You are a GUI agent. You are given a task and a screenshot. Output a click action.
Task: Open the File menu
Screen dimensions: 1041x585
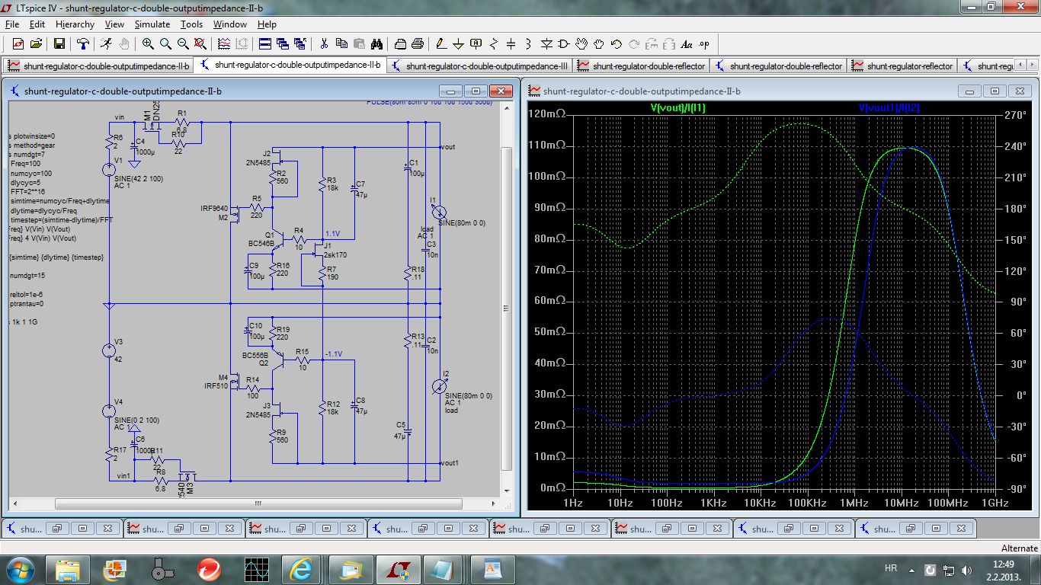pyautogui.click(x=11, y=24)
